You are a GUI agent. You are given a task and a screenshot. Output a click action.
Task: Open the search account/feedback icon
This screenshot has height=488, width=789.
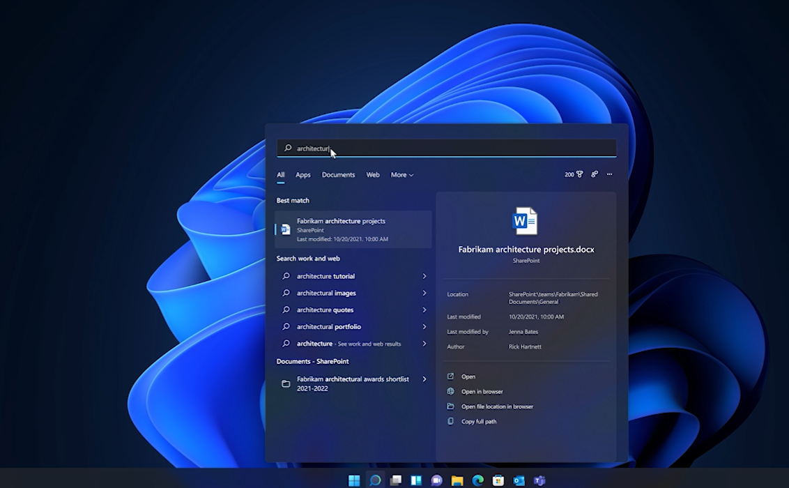(595, 174)
